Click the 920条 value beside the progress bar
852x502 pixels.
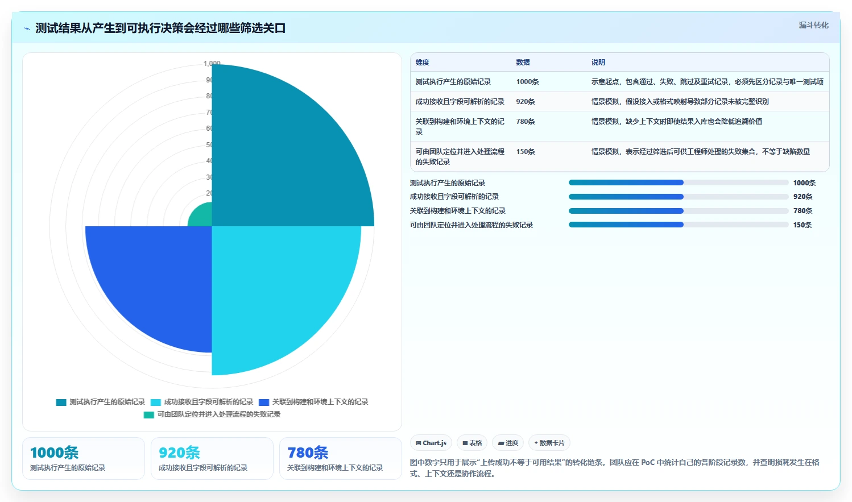point(803,197)
